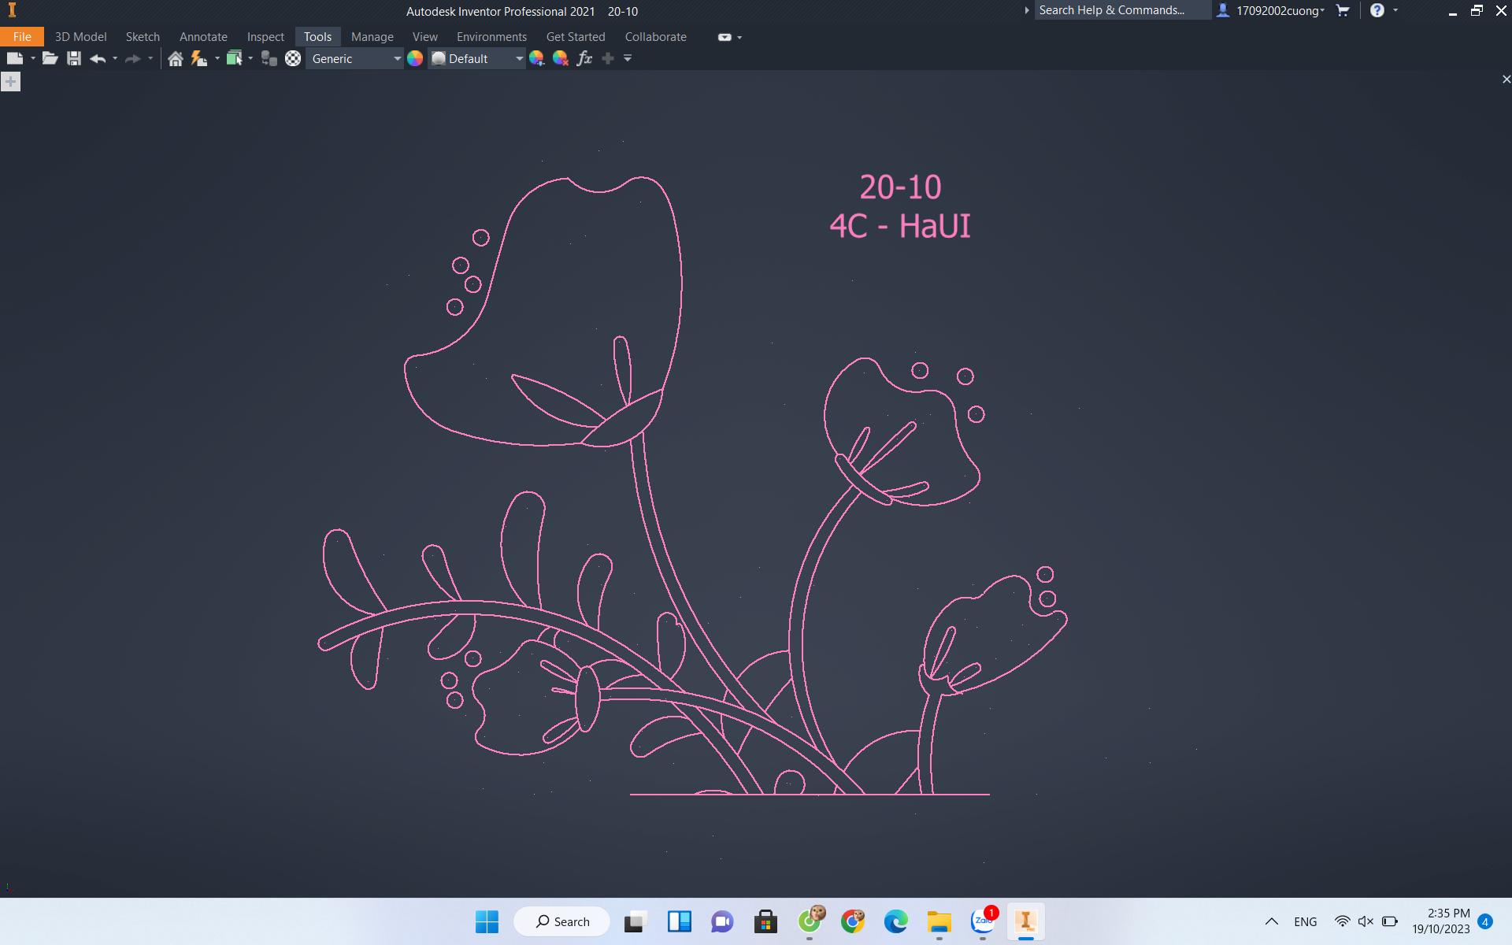Click the checkered sphere appearance icon
1512x945 pixels.
[x=293, y=58]
